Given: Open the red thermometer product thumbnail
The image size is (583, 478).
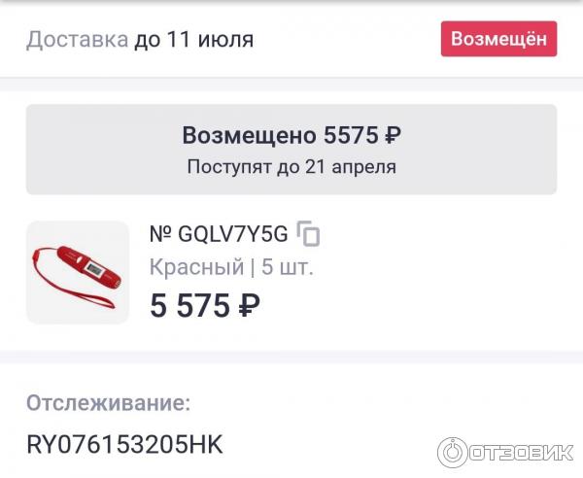Looking at the screenshot, I should (78, 272).
